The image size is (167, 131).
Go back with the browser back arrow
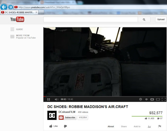pos(4,7)
